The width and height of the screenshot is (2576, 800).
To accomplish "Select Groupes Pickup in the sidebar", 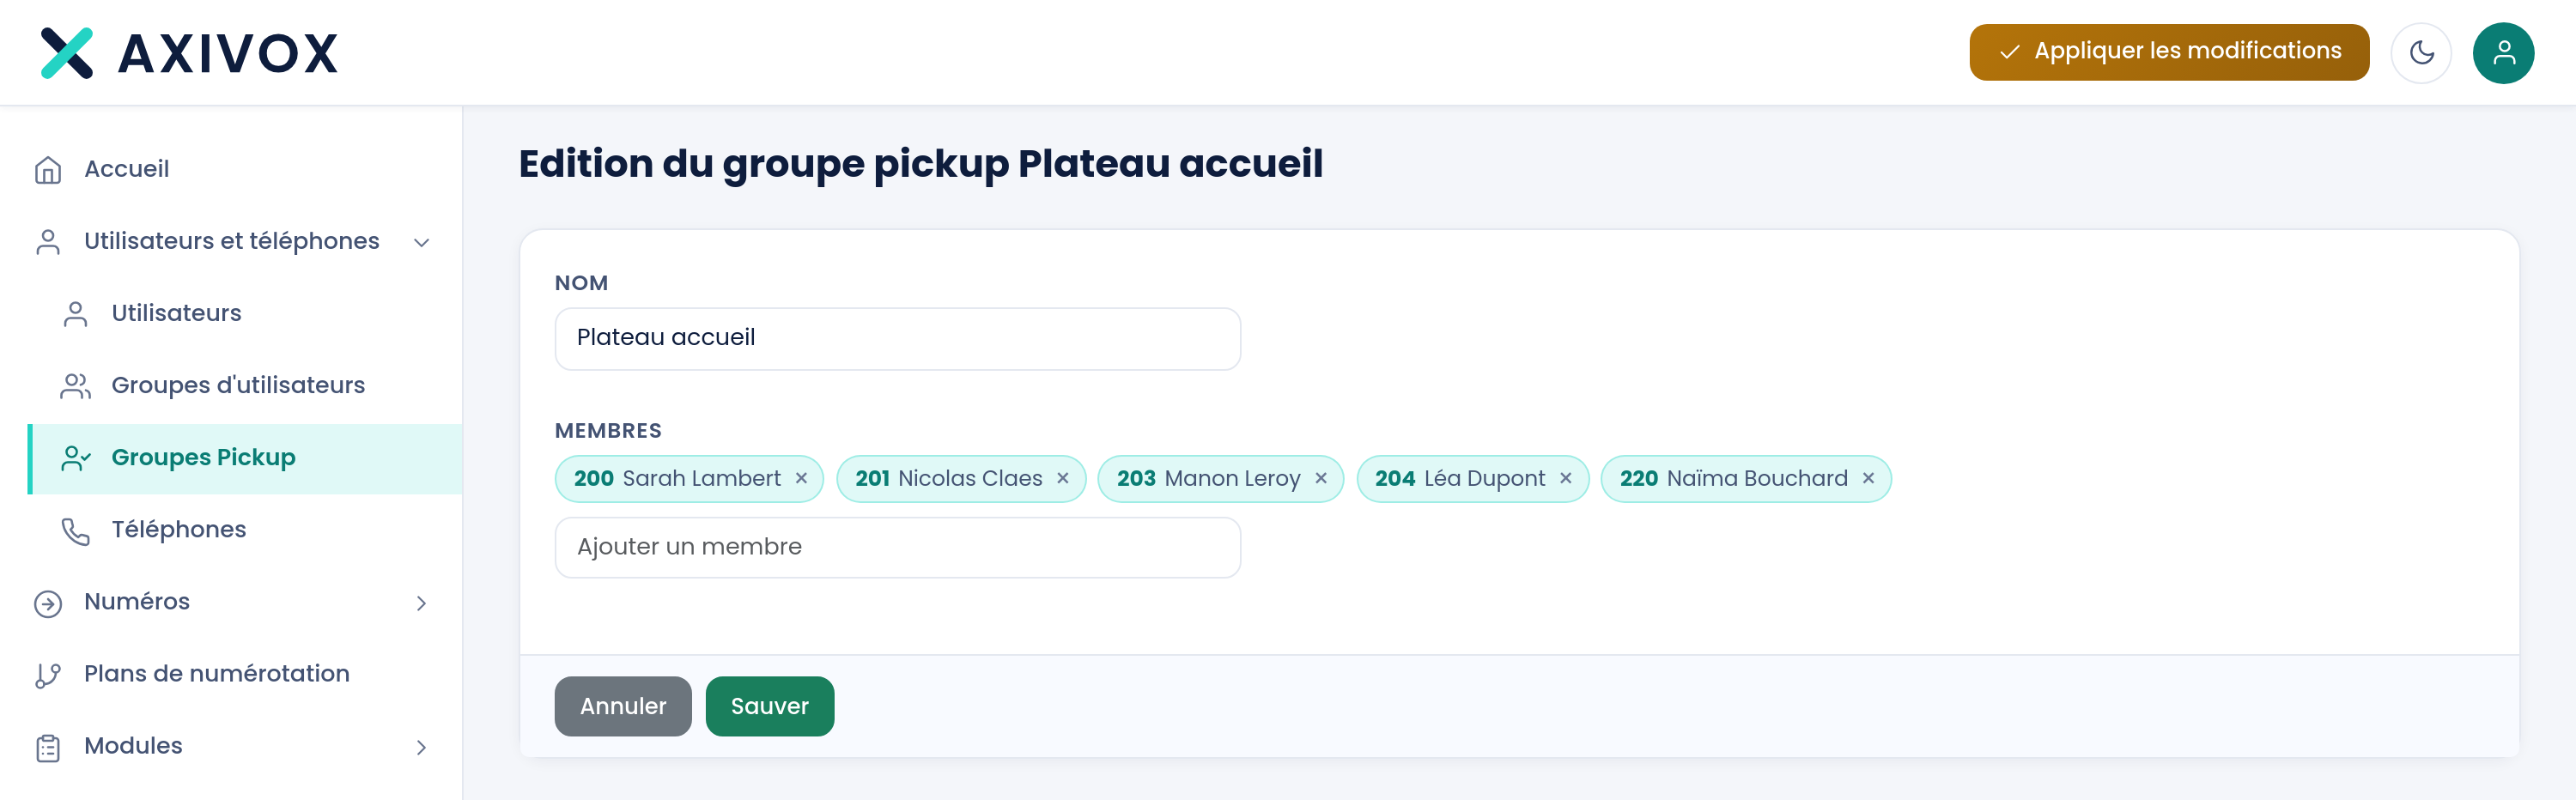I will tap(246, 458).
